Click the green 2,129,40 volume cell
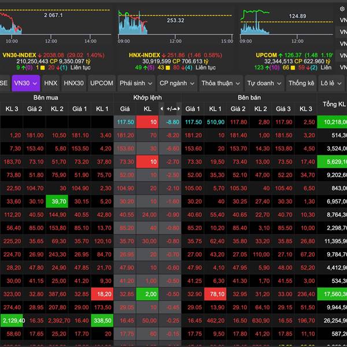The width and height of the screenshot is (347, 347). [12, 320]
